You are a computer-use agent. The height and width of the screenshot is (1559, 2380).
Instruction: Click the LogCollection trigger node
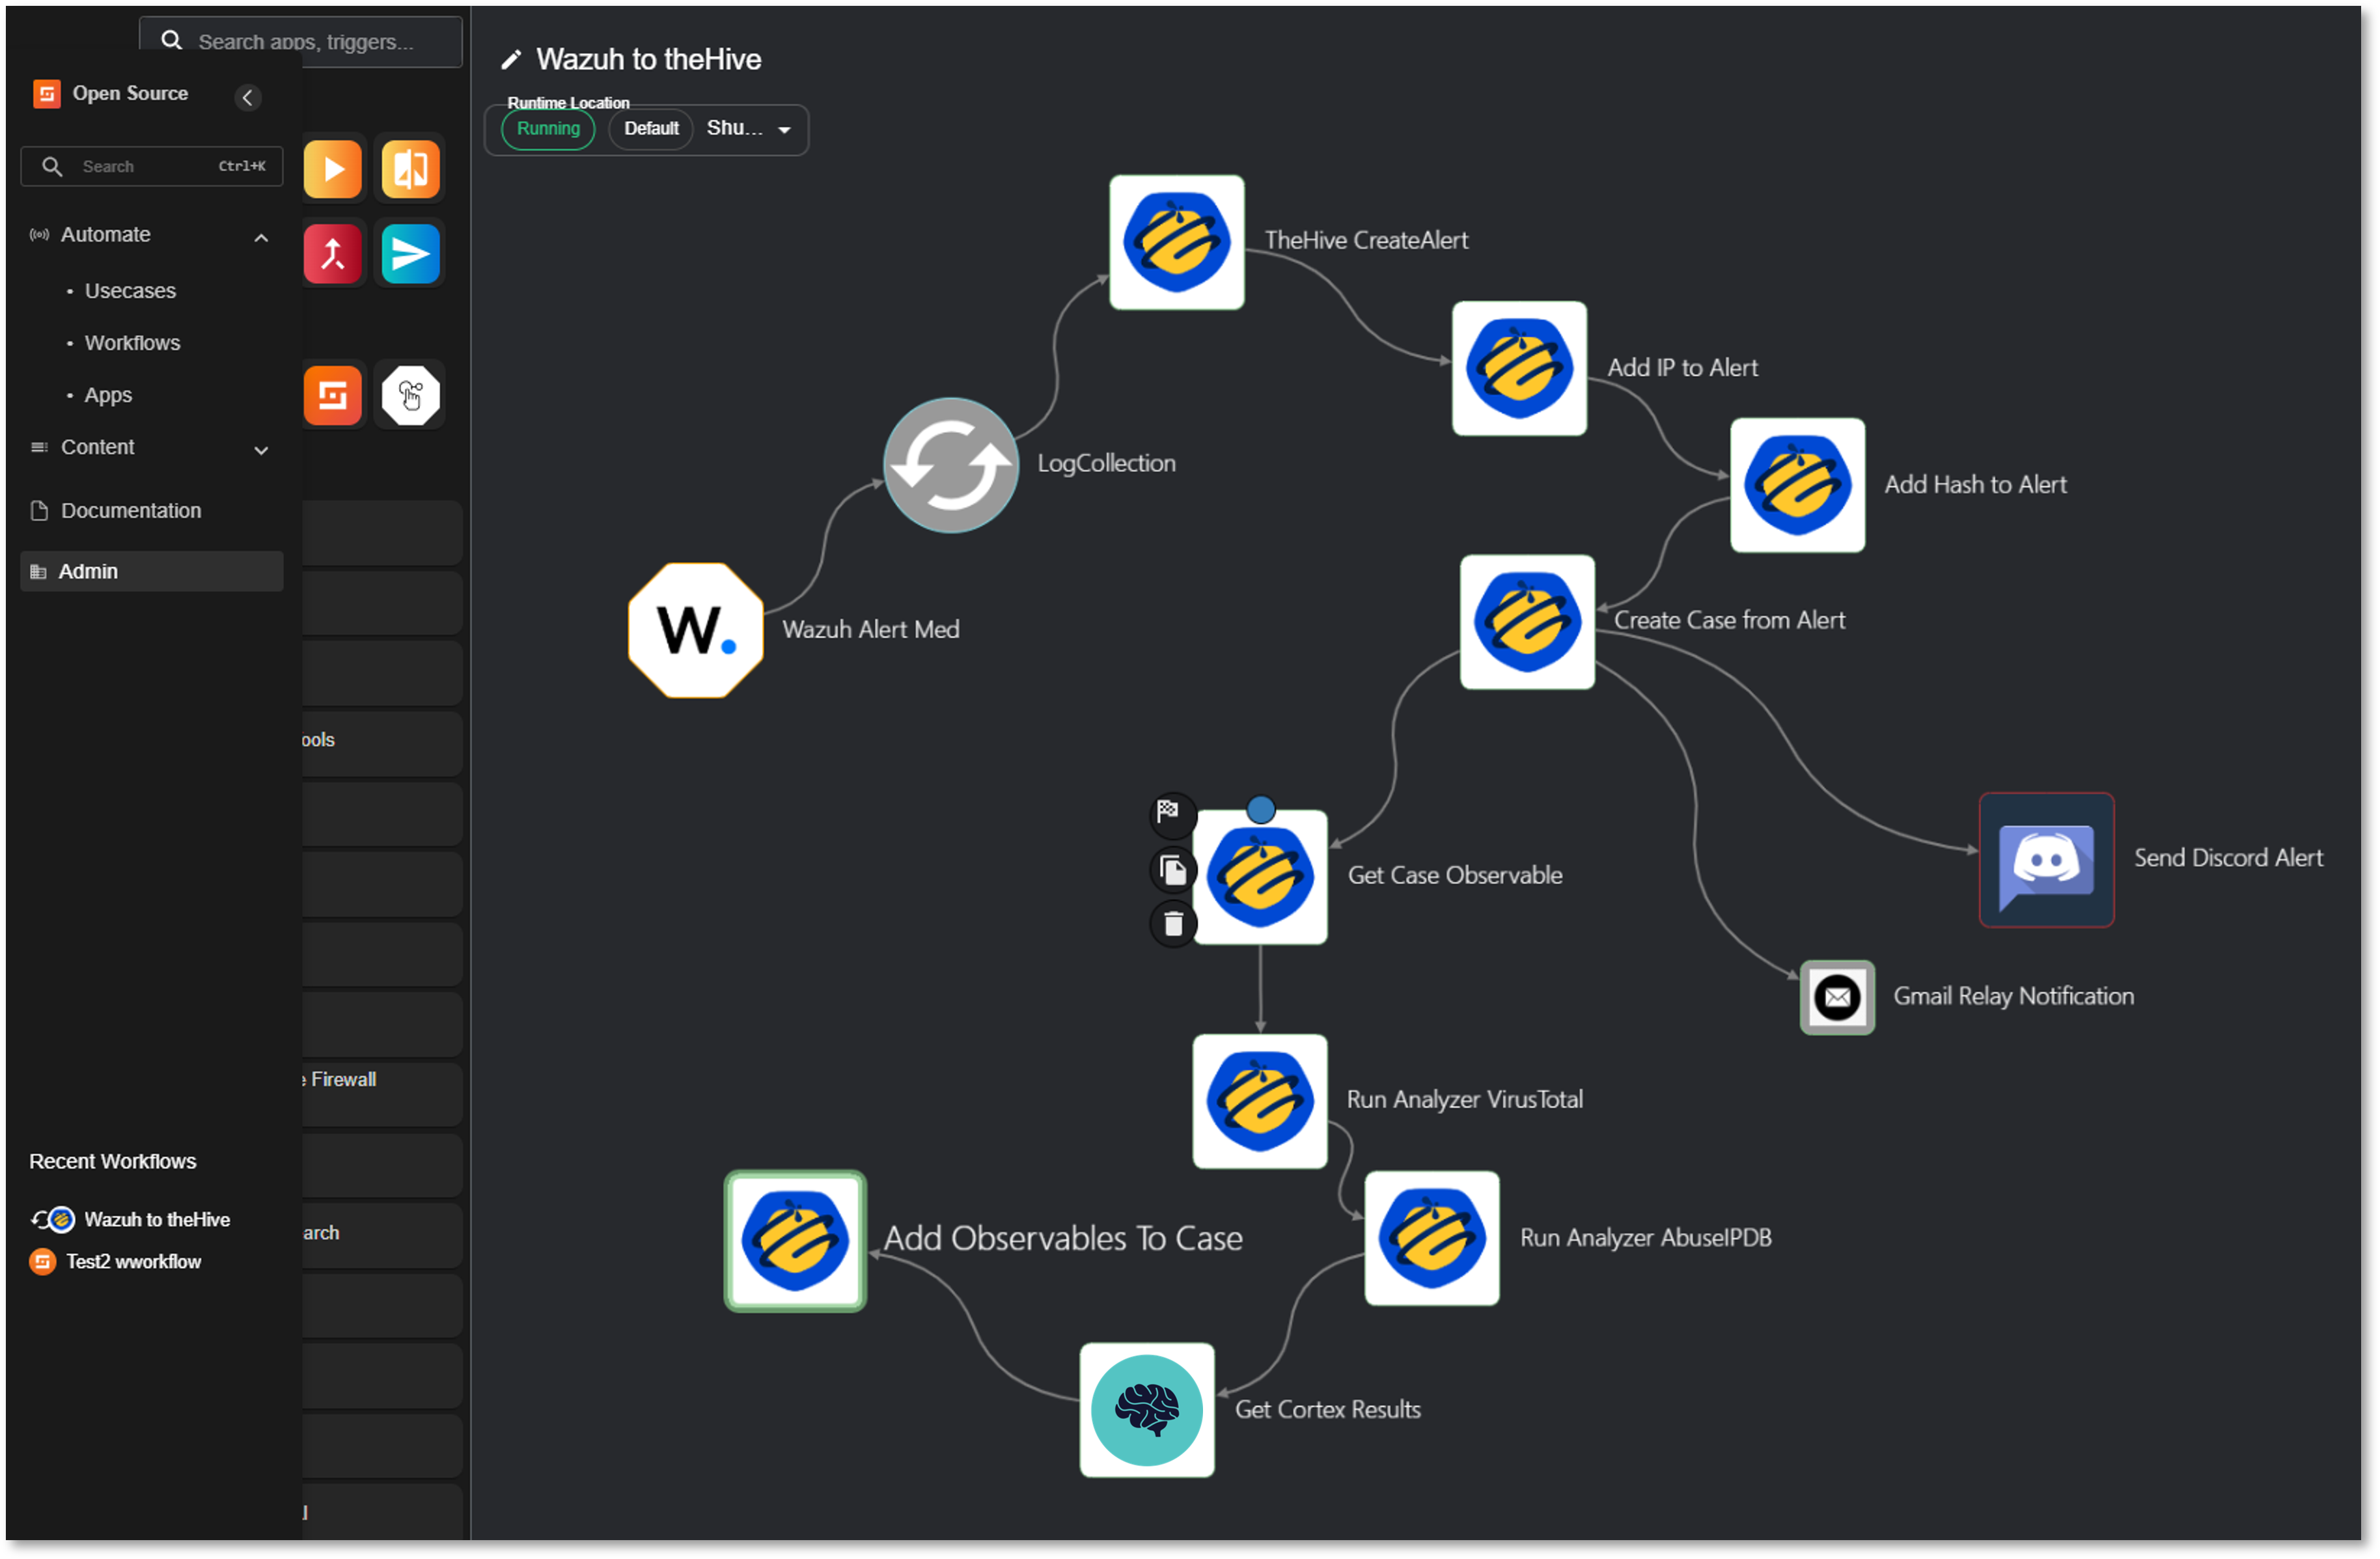[949, 464]
